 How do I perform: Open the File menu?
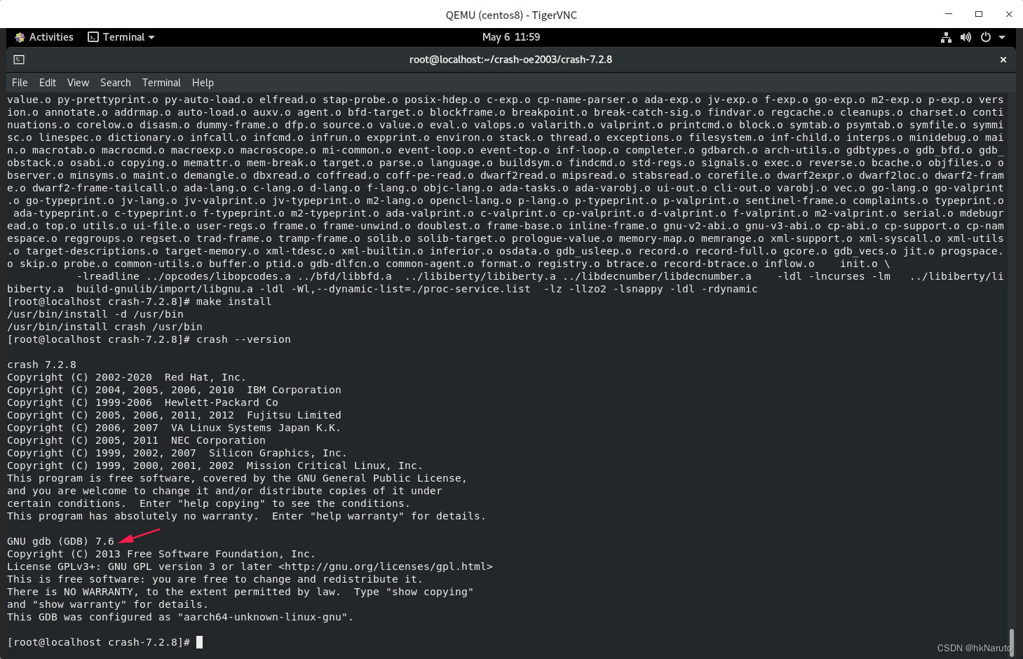(x=19, y=82)
